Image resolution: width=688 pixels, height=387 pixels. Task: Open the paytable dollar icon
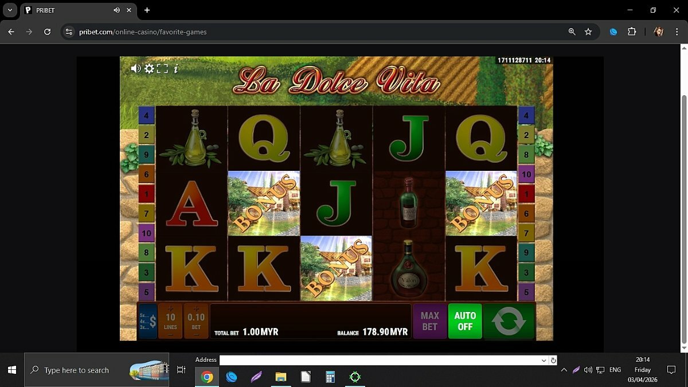tap(148, 321)
